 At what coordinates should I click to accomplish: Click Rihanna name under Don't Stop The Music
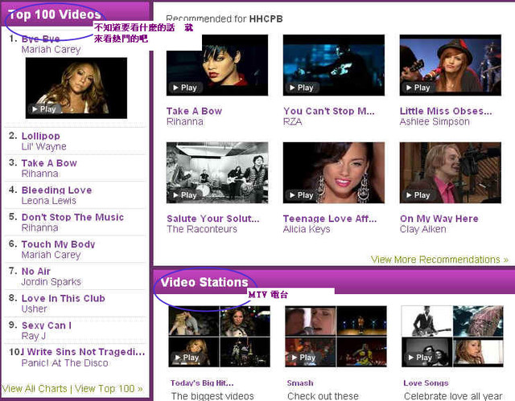40,227
